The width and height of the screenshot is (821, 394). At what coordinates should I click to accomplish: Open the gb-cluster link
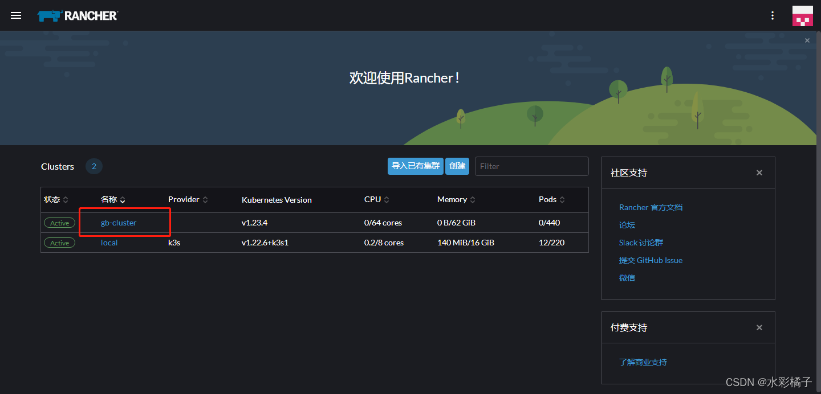pos(119,223)
